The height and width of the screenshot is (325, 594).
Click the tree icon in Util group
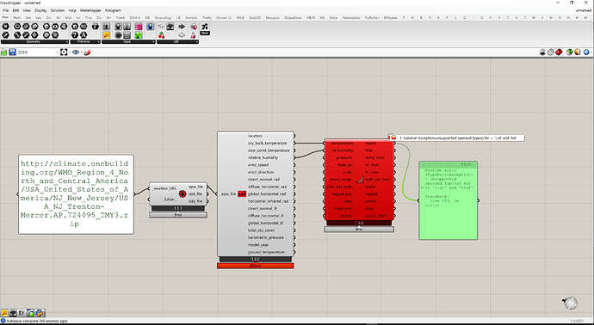pyautogui.click(x=170, y=27)
